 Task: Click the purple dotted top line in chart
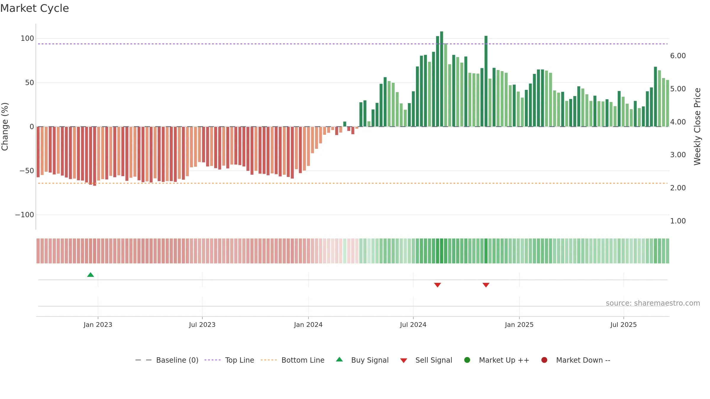coord(353,44)
